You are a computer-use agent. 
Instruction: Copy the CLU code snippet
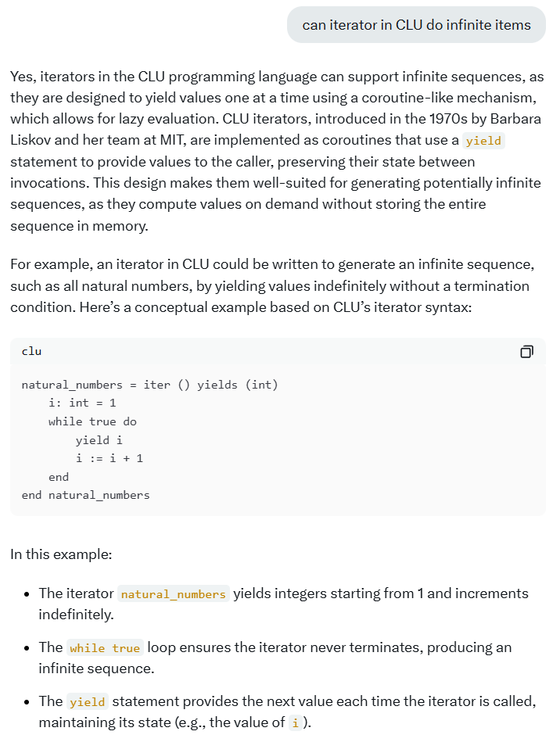pyautogui.click(x=526, y=351)
